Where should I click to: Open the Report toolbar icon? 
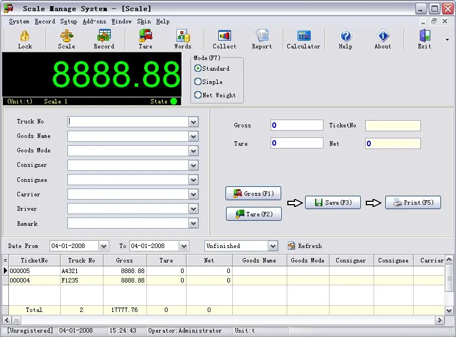click(262, 39)
